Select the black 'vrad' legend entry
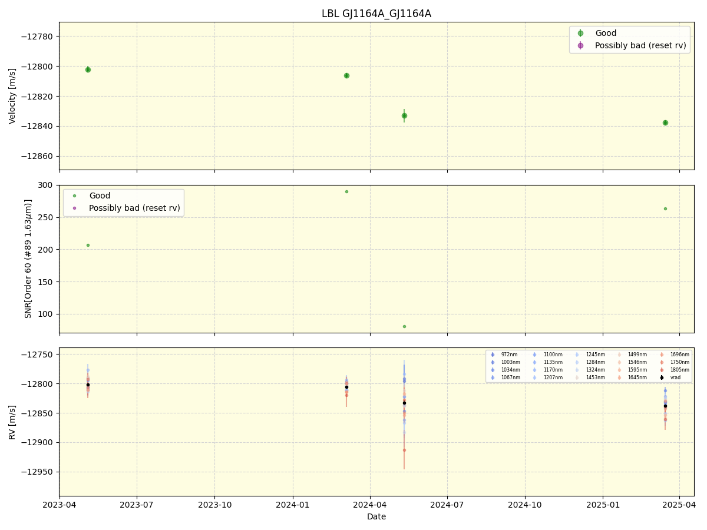Screen dimensions: 707x530 click(670, 377)
